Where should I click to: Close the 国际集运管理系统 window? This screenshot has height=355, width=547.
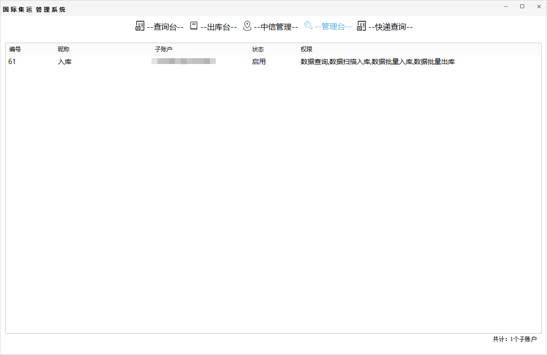pos(539,7)
